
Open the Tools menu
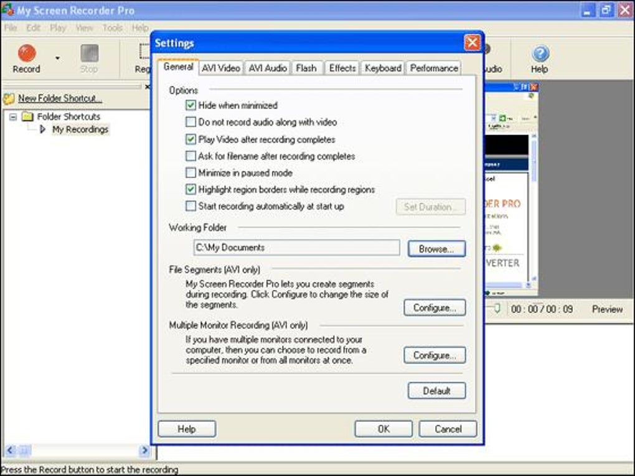(112, 28)
